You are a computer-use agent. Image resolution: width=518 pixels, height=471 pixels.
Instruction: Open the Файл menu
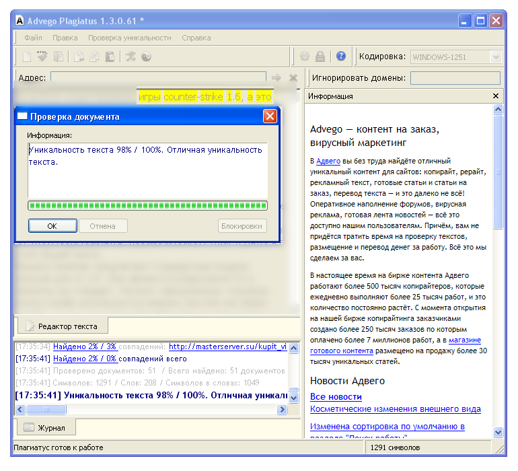click(x=33, y=38)
